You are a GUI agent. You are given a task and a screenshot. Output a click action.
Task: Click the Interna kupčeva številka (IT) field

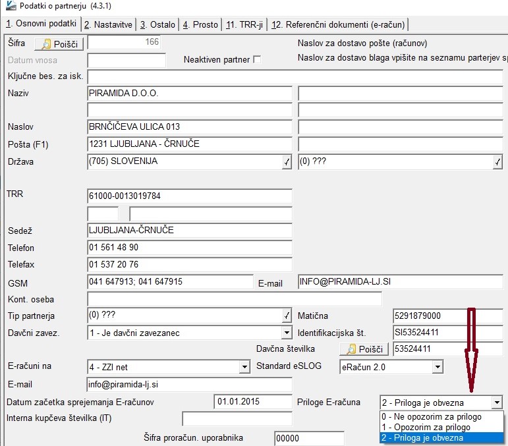(237, 419)
